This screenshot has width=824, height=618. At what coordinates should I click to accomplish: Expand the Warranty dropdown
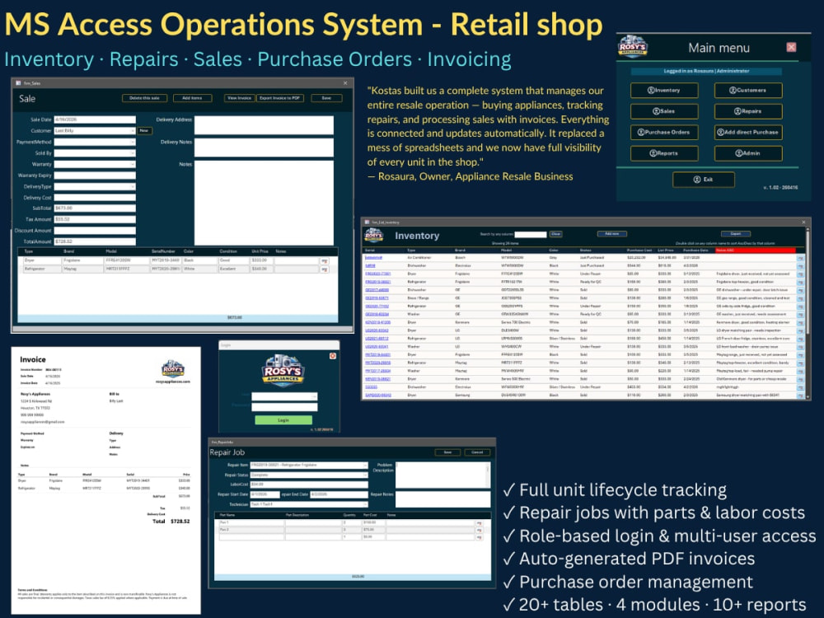pyautogui.click(x=133, y=165)
